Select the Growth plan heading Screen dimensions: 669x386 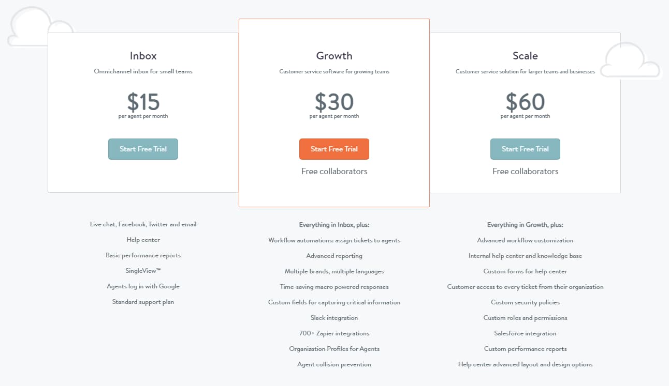[x=334, y=56]
